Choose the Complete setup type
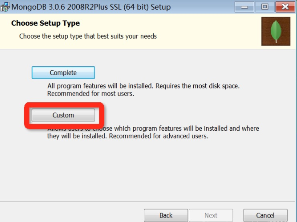Image resolution: width=297 pixels, height=222 pixels. (63, 73)
